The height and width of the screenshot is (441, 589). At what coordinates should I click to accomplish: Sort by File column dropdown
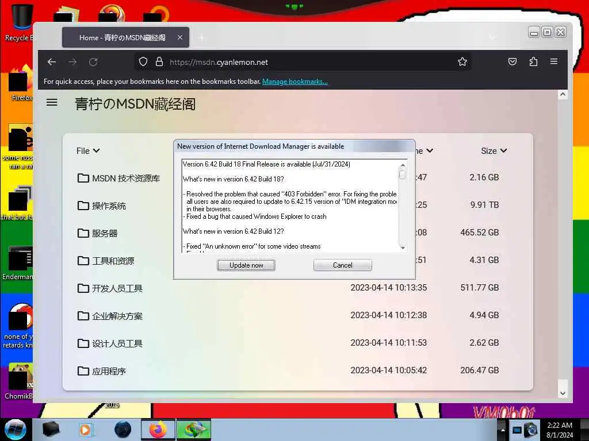(x=88, y=151)
